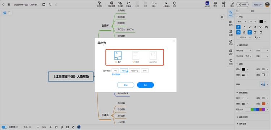Open the Aa text case dropdown

coord(257,37)
